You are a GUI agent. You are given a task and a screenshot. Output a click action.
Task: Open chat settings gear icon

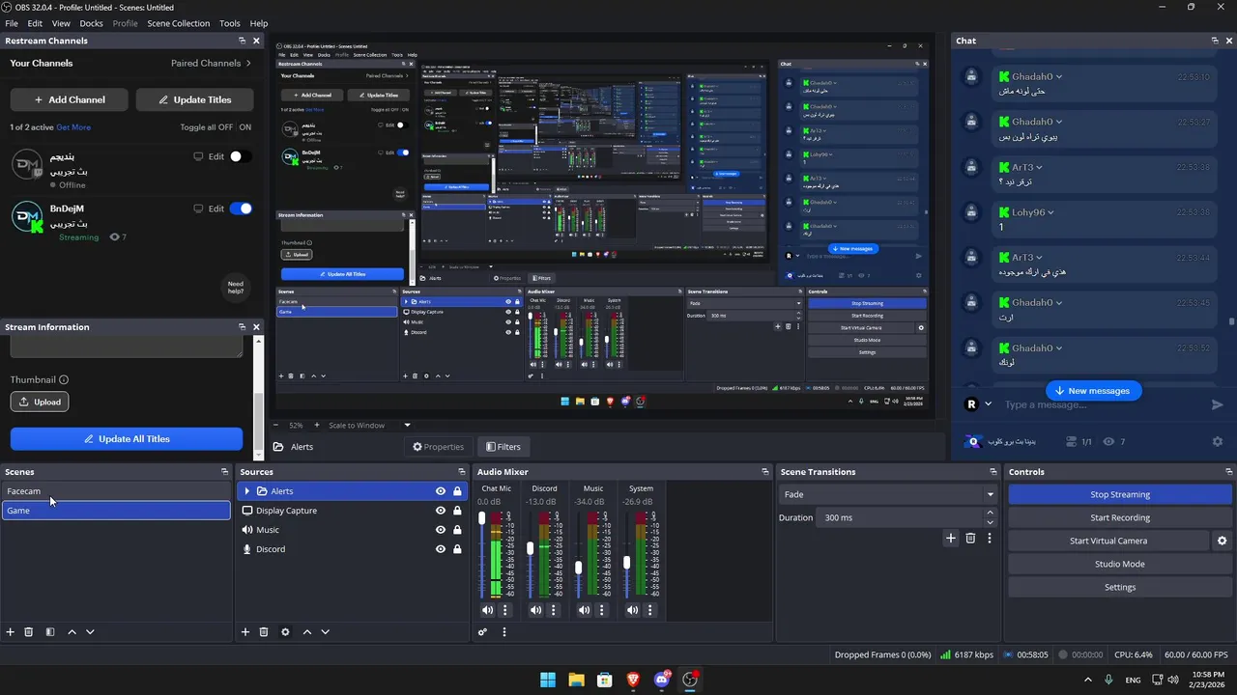tap(1218, 442)
